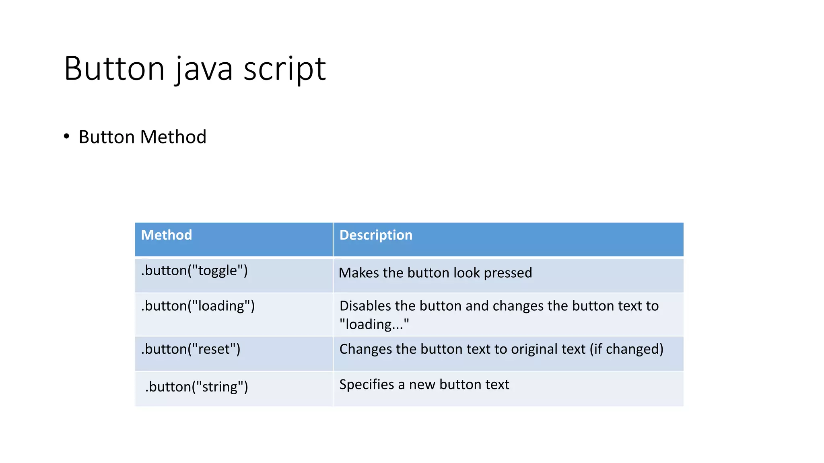Click the word 'Button' in the title

coord(114,69)
